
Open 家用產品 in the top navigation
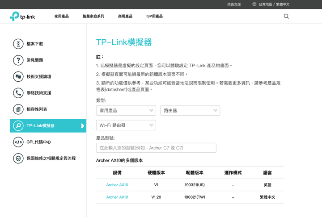pyautogui.click(x=62, y=16)
